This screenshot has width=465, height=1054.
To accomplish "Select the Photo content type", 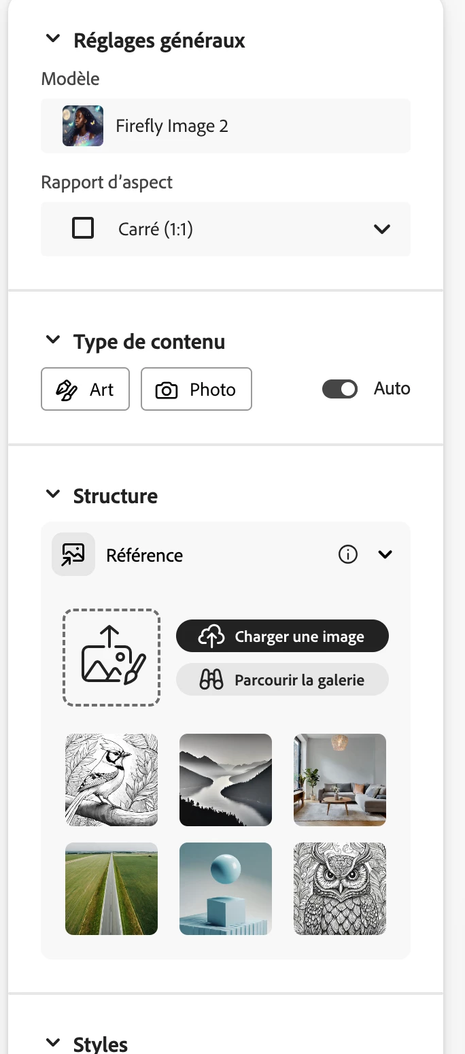I will click(196, 389).
